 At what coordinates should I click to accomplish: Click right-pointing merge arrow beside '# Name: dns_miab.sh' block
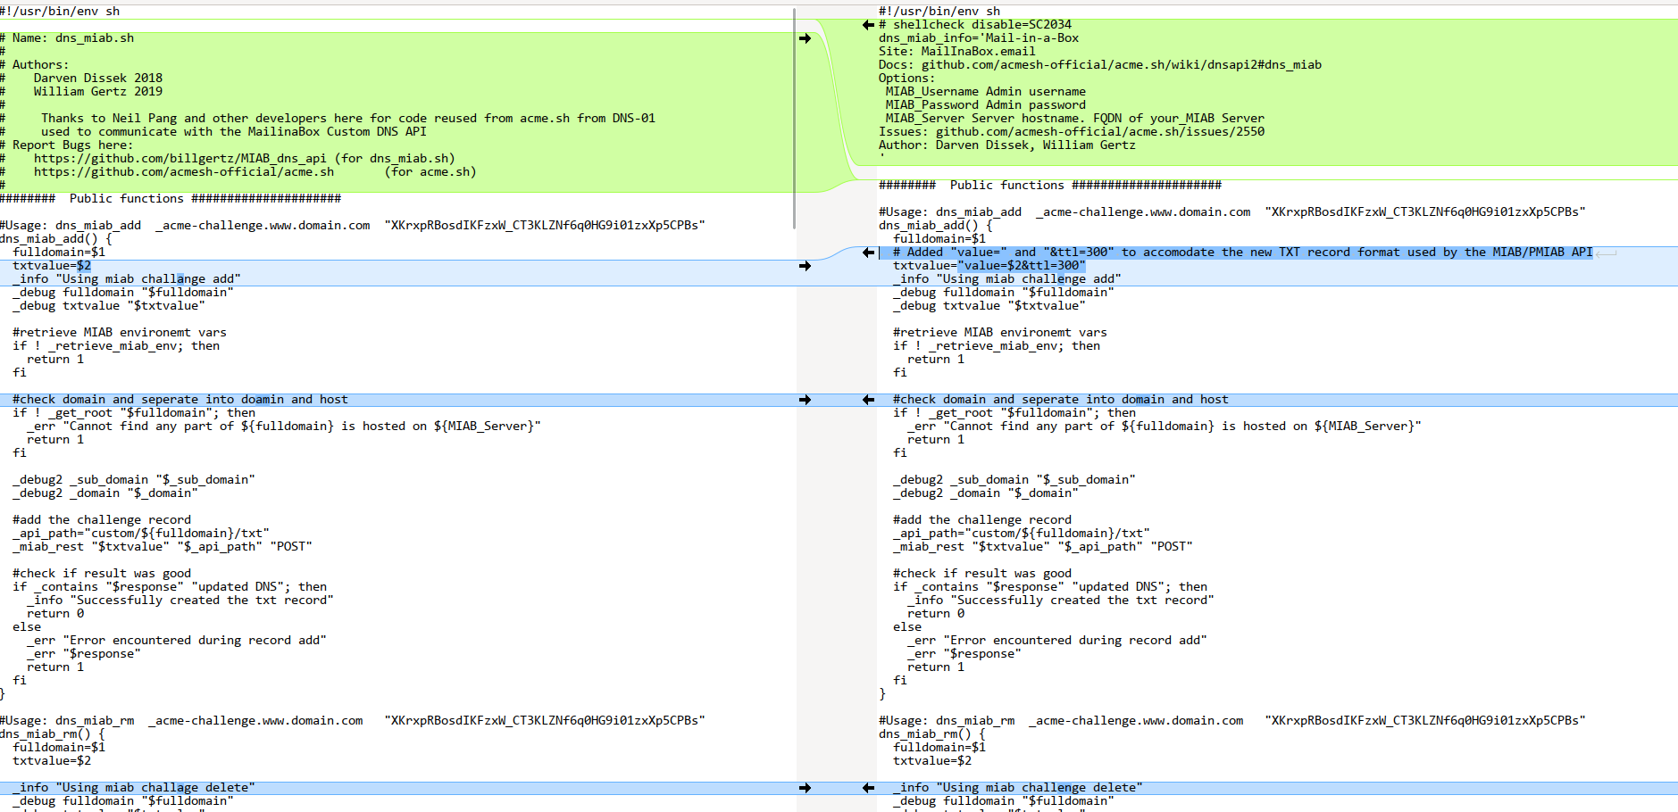(x=805, y=38)
